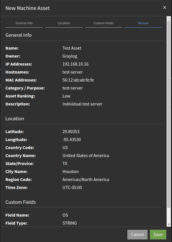
Task: Click the Latitude value 29.80353
Action: 71,132
